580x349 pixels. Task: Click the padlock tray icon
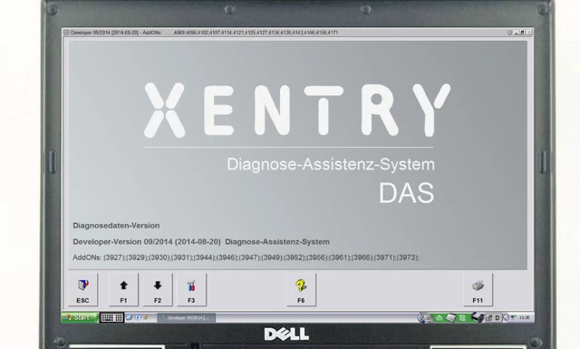coord(489,318)
